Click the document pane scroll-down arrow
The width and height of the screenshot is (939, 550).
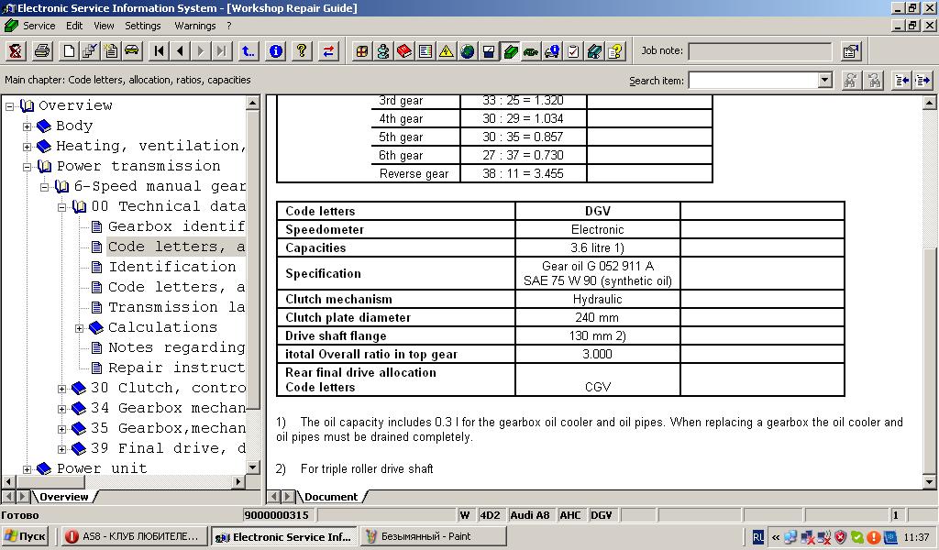(931, 482)
